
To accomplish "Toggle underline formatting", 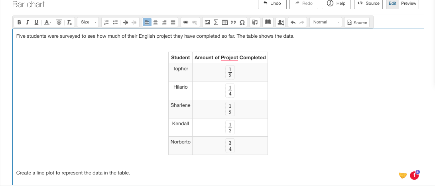I will 36,22.
